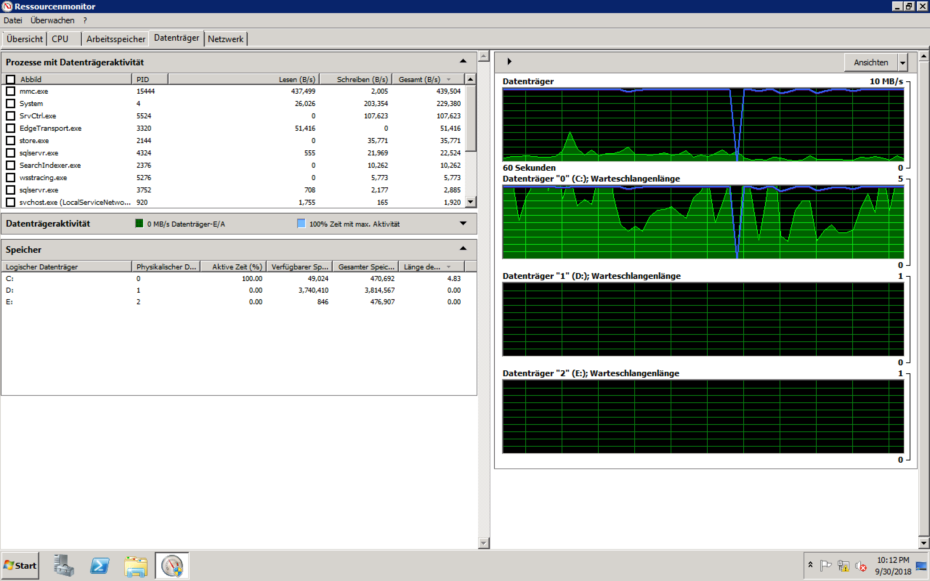Open the Ansichten dropdown arrow
Viewport: 930px width, 581px height.
[x=902, y=62]
